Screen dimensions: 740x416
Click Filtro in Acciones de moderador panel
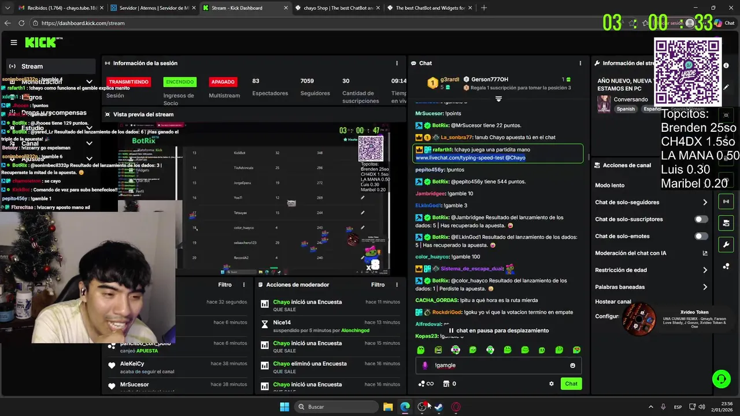[x=378, y=285]
